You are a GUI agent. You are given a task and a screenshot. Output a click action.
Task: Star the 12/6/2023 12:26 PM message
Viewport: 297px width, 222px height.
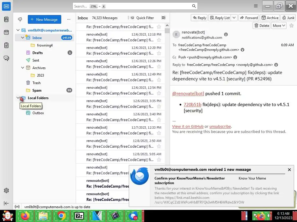coord(159,67)
